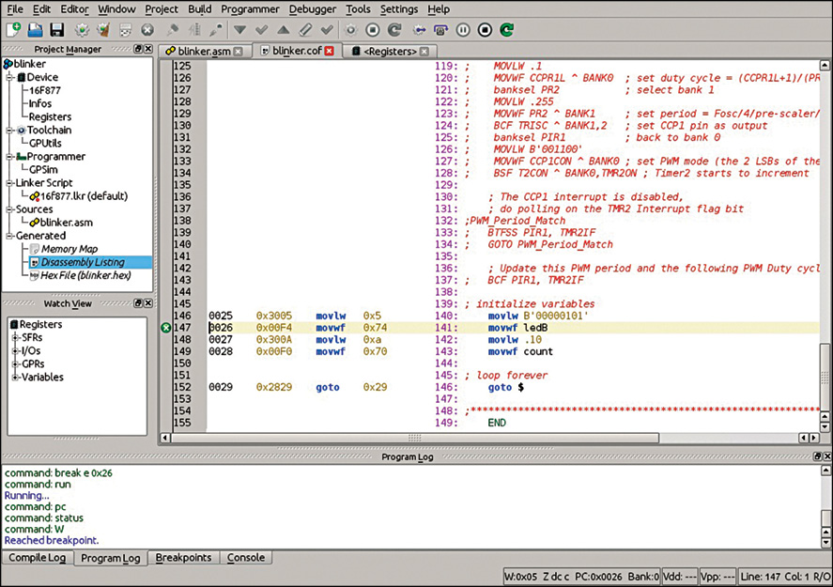The image size is (833, 587).
Task: Expand the Variables node in Watch View
Action: tap(15, 377)
